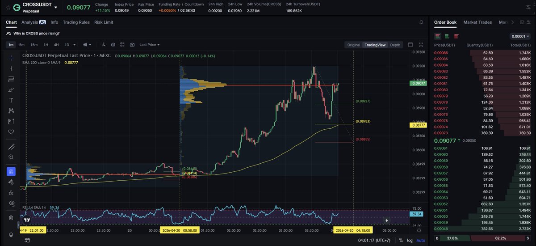Show bids-only order book view

point(447,36)
